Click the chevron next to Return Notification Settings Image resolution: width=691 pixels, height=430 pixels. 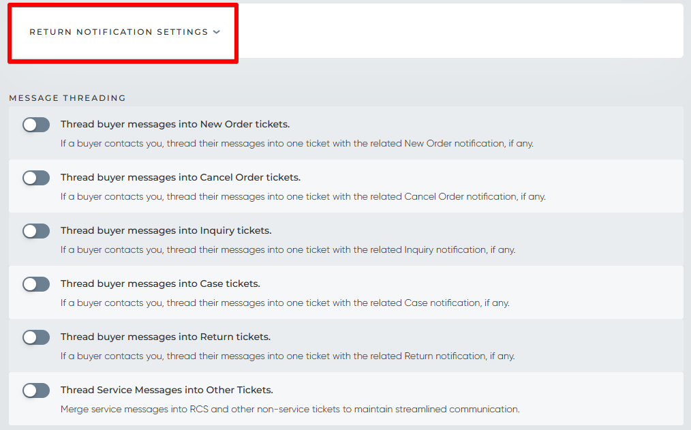pyautogui.click(x=217, y=32)
